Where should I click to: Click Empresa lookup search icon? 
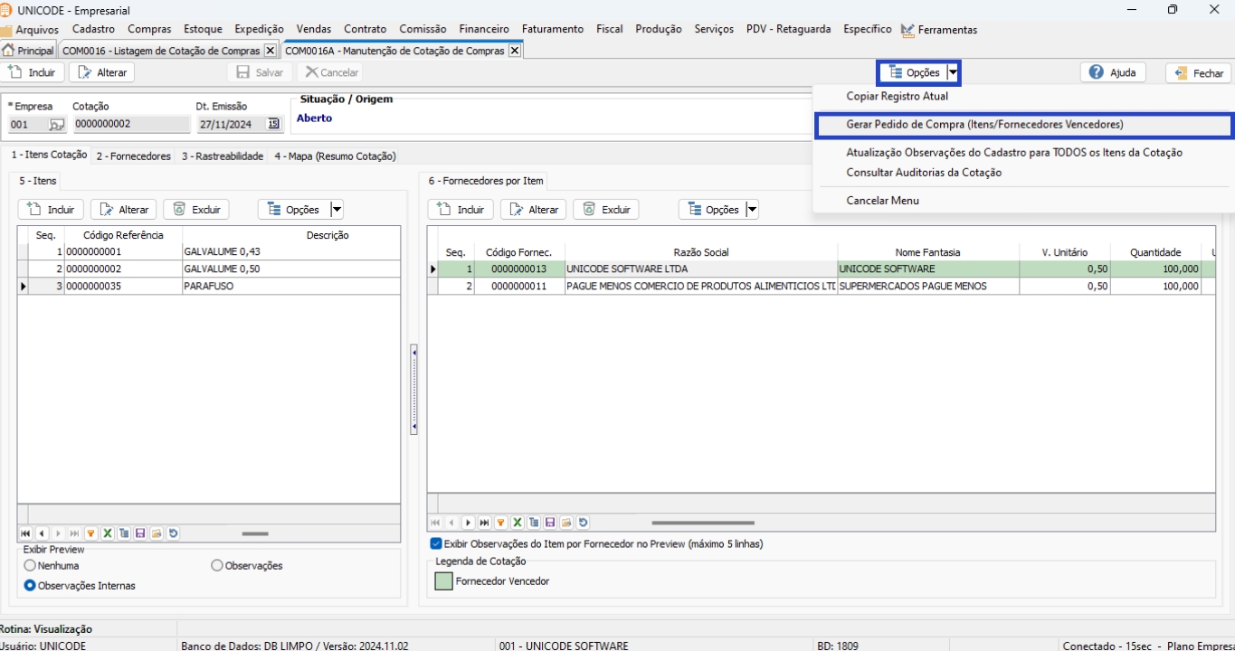click(56, 125)
